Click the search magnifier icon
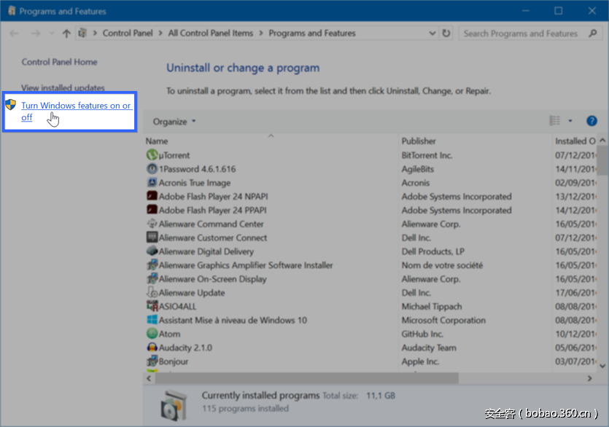Viewport: 609px width, 427px height. coord(593,34)
